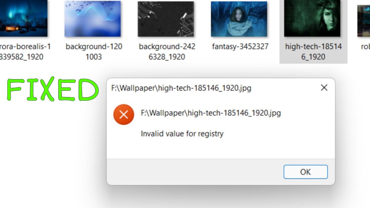Select the high-tech-185146_1920 green thumbnail
Screen dimensions: 370x208
312,18
